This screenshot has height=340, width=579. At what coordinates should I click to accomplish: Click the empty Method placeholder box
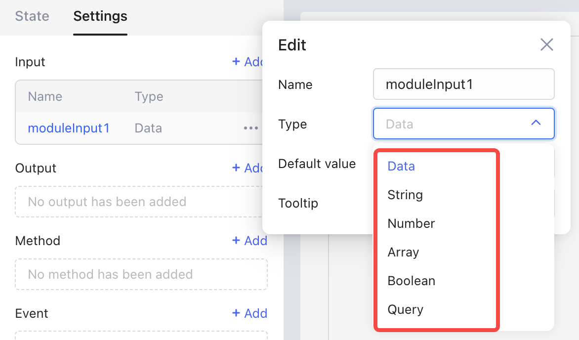coord(141,274)
